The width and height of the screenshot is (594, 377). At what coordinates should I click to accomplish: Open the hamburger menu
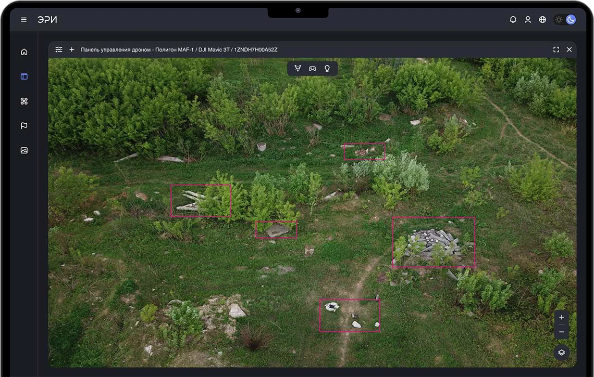[23, 20]
